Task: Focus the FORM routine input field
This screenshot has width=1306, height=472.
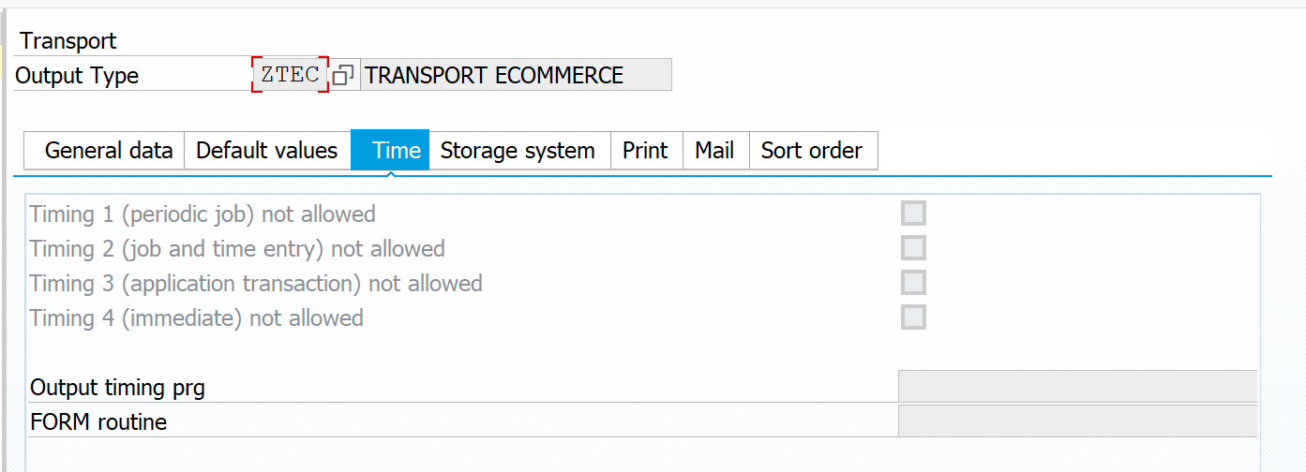Action: pyautogui.click(x=1076, y=421)
